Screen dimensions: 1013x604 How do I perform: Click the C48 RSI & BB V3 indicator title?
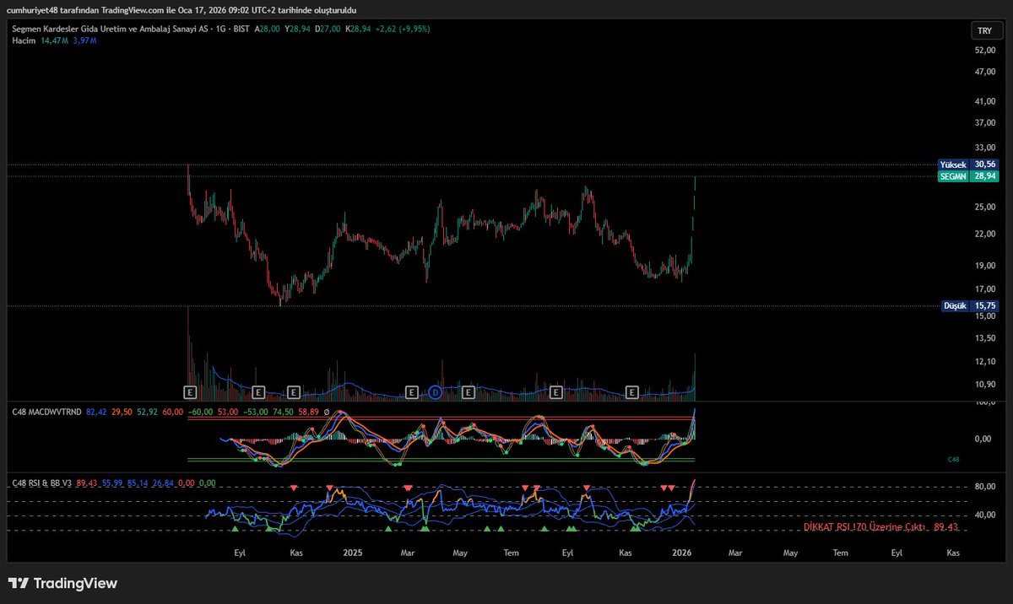pos(41,483)
